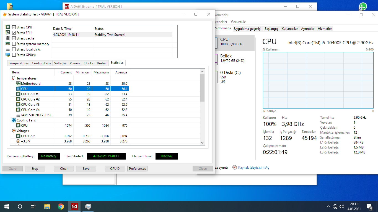The height and width of the screenshot is (212, 378).
Task: Click the AIDA64 flame title bar icon
Action: 5,14
